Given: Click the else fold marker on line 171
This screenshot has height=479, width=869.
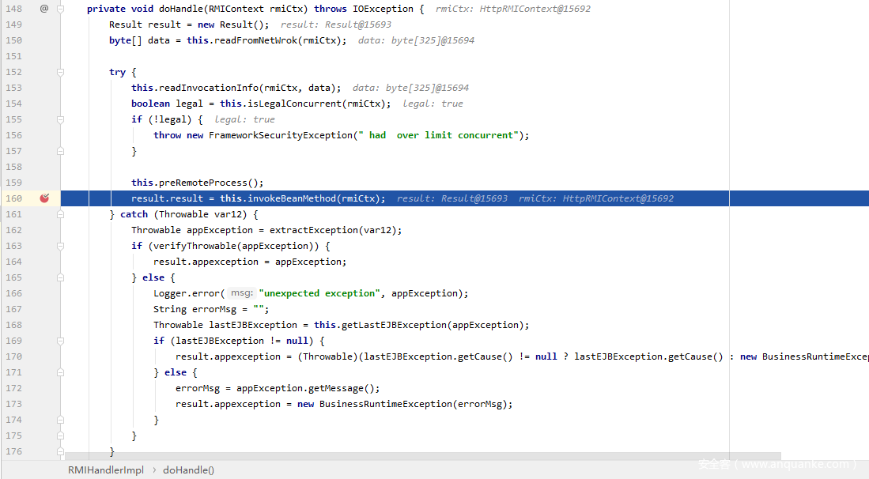Looking at the screenshot, I should point(60,372).
